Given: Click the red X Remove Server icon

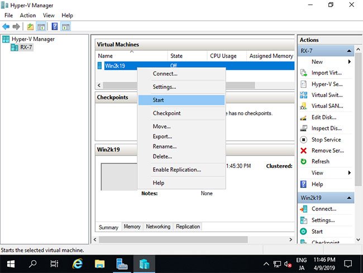Looking at the screenshot, I should [303, 150].
